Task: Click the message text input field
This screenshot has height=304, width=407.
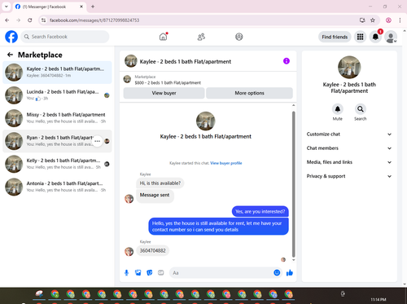Action: [x=221, y=273]
